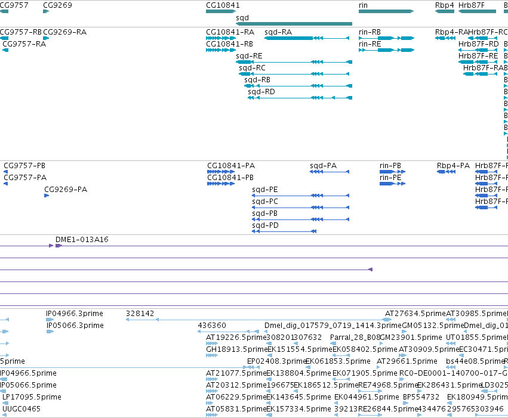Select the AT06229.5prime EST
The width and height of the screenshot is (508, 418).
pyautogui.click(x=210, y=404)
